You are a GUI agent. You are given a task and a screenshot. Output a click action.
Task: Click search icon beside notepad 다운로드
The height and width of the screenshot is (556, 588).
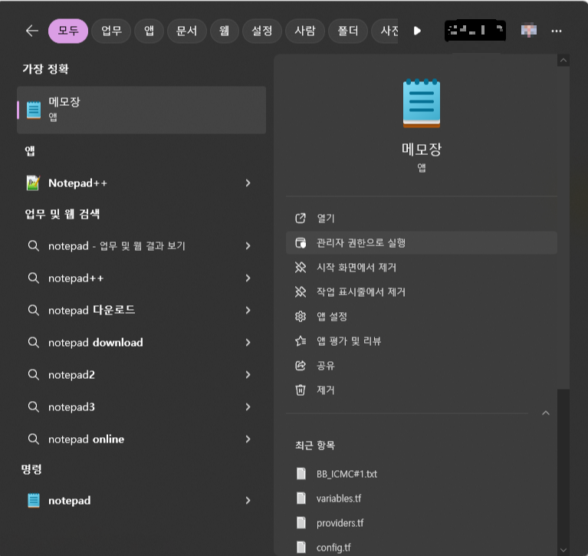coord(34,311)
